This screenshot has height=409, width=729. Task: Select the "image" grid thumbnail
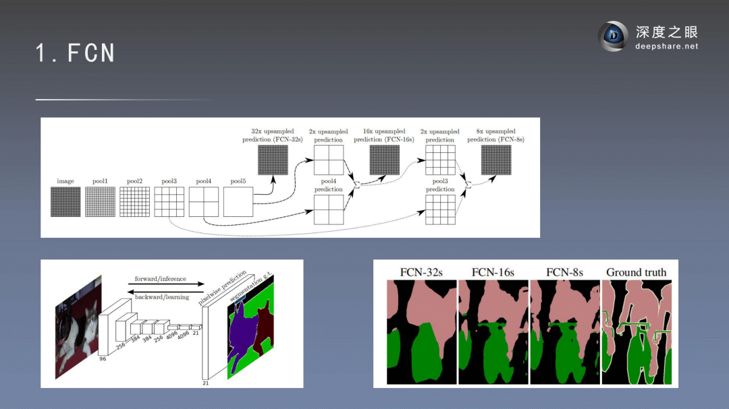65,202
